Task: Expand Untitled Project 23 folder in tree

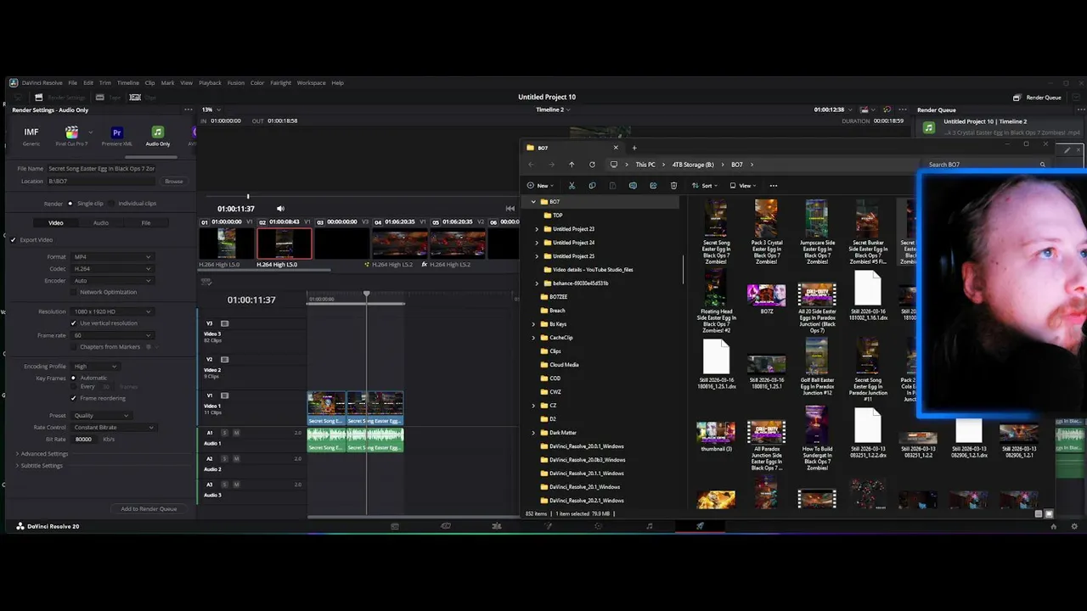Action: pyautogui.click(x=537, y=229)
